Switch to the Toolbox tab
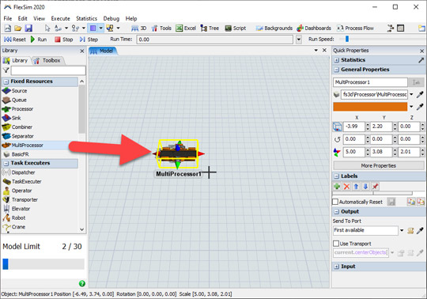 click(47, 60)
